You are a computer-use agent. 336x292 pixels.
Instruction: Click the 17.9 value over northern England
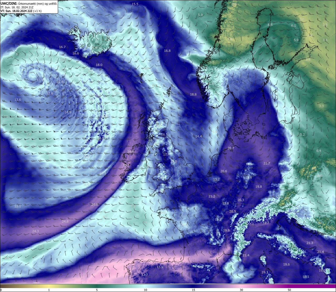(x=166, y=155)
